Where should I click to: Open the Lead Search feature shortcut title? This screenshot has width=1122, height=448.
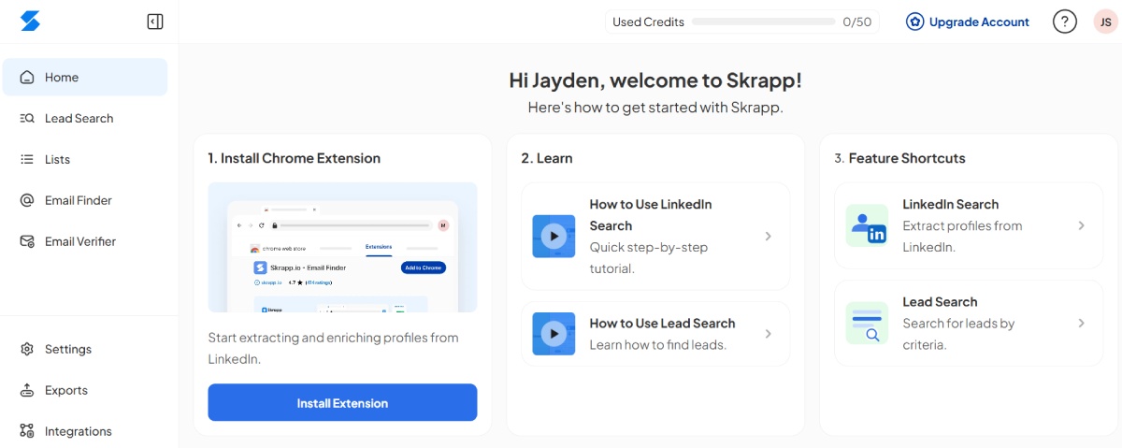pyautogui.click(x=940, y=302)
